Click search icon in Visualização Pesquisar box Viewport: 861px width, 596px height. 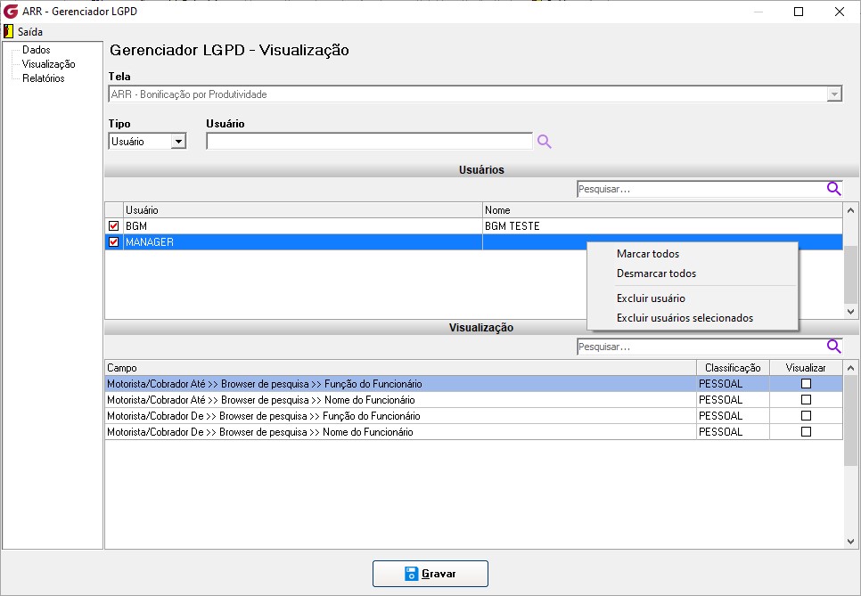(833, 347)
